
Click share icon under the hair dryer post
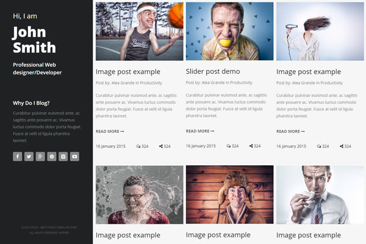click(342, 146)
